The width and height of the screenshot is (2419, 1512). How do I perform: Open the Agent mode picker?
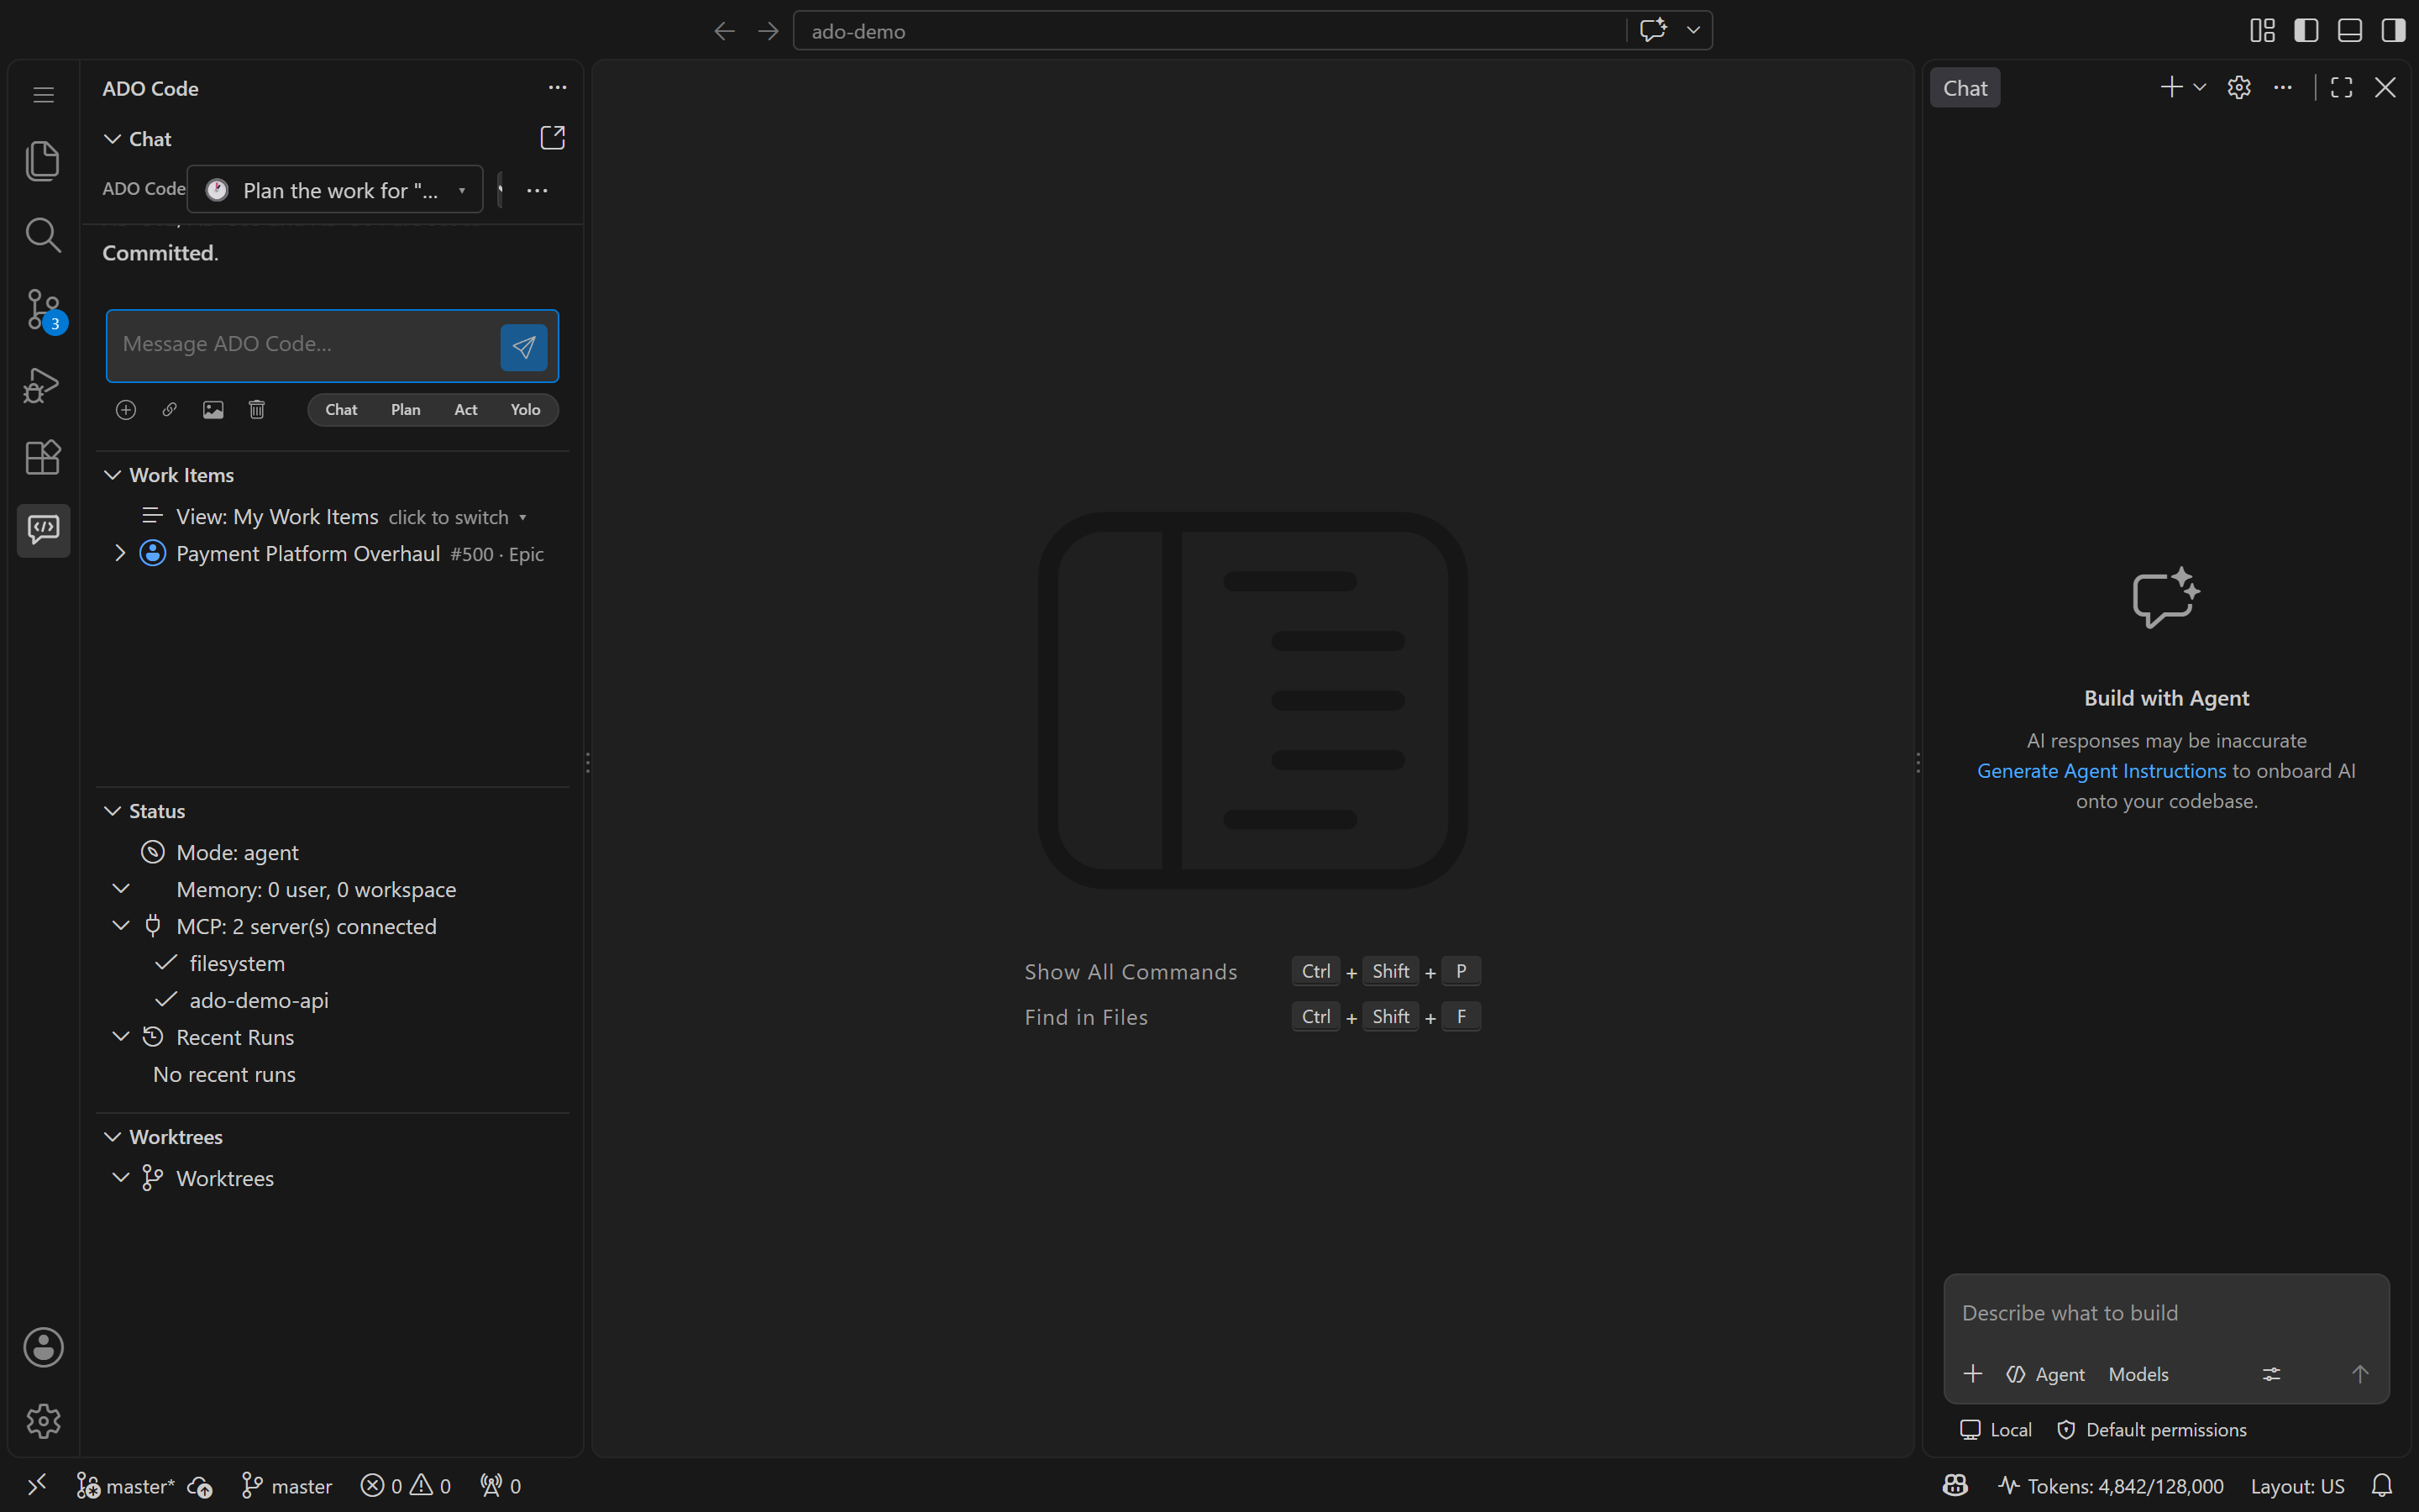click(x=2045, y=1374)
